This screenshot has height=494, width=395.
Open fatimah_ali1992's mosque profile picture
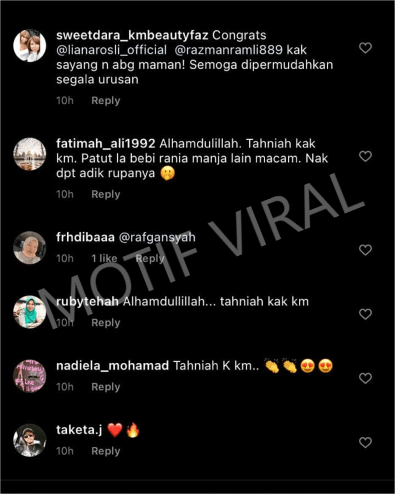click(30, 154)
